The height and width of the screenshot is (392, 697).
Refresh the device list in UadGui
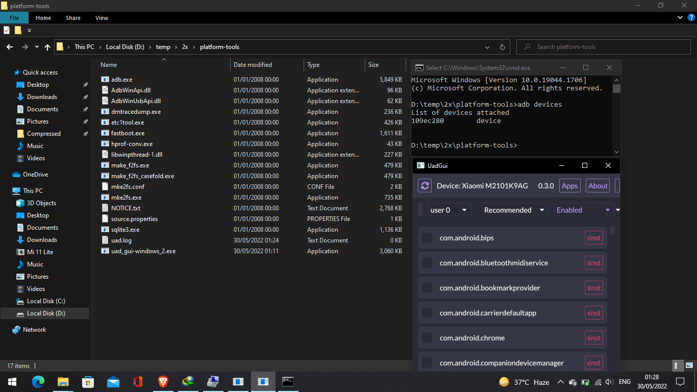pos(425,185)
